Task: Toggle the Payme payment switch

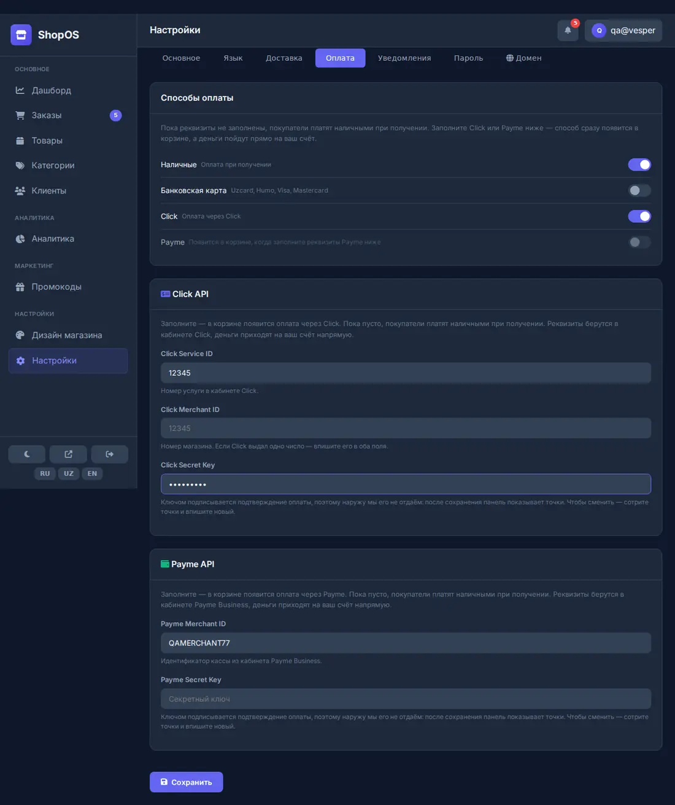Action: click(639, 242)
